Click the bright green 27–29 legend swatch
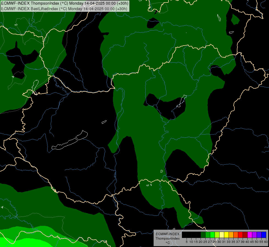 pos(212,235)
